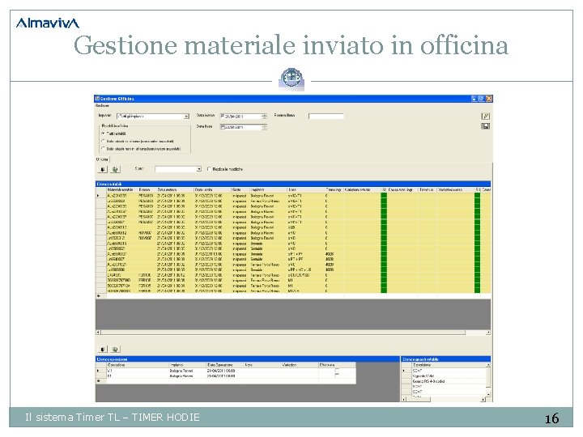Screen dimensions: 583x437
Task: Click the Descrizione column header in guasti list
Action: click(449, 365)
